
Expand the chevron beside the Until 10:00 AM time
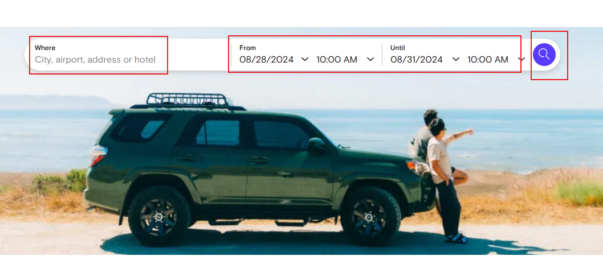(521, 59)
